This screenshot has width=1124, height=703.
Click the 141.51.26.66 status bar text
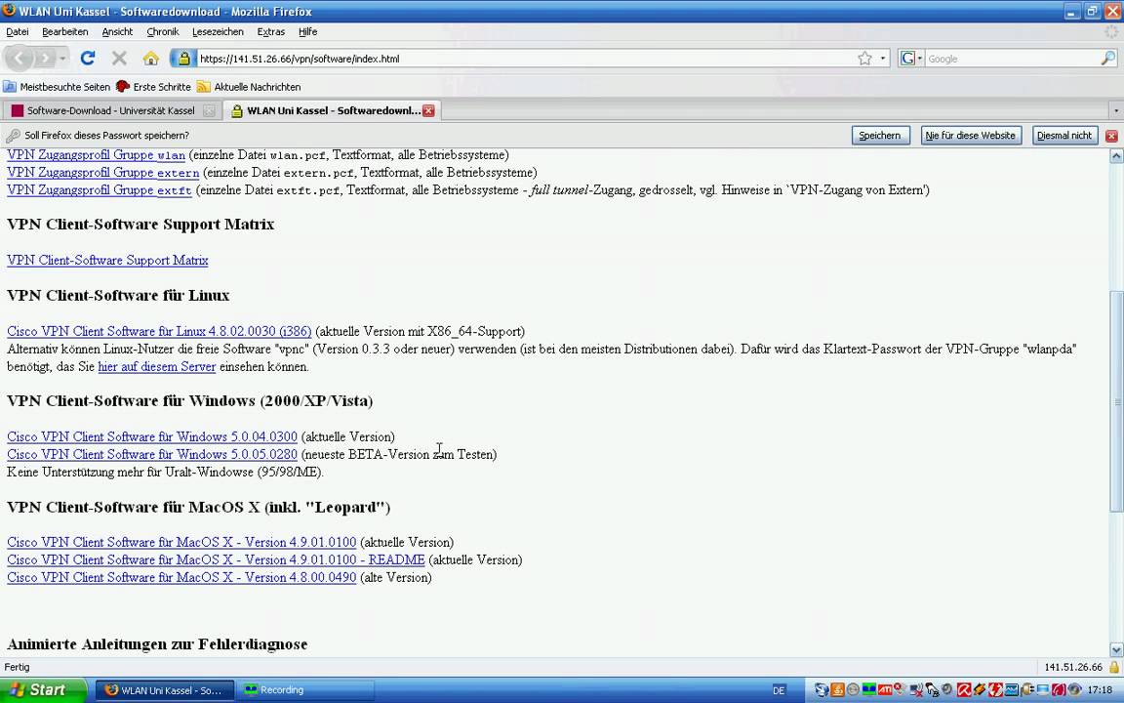1073,667
